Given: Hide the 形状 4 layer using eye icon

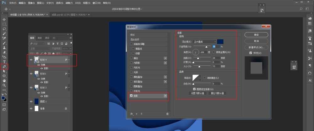Looking at the screenshot, I should [x=31, y=60].
